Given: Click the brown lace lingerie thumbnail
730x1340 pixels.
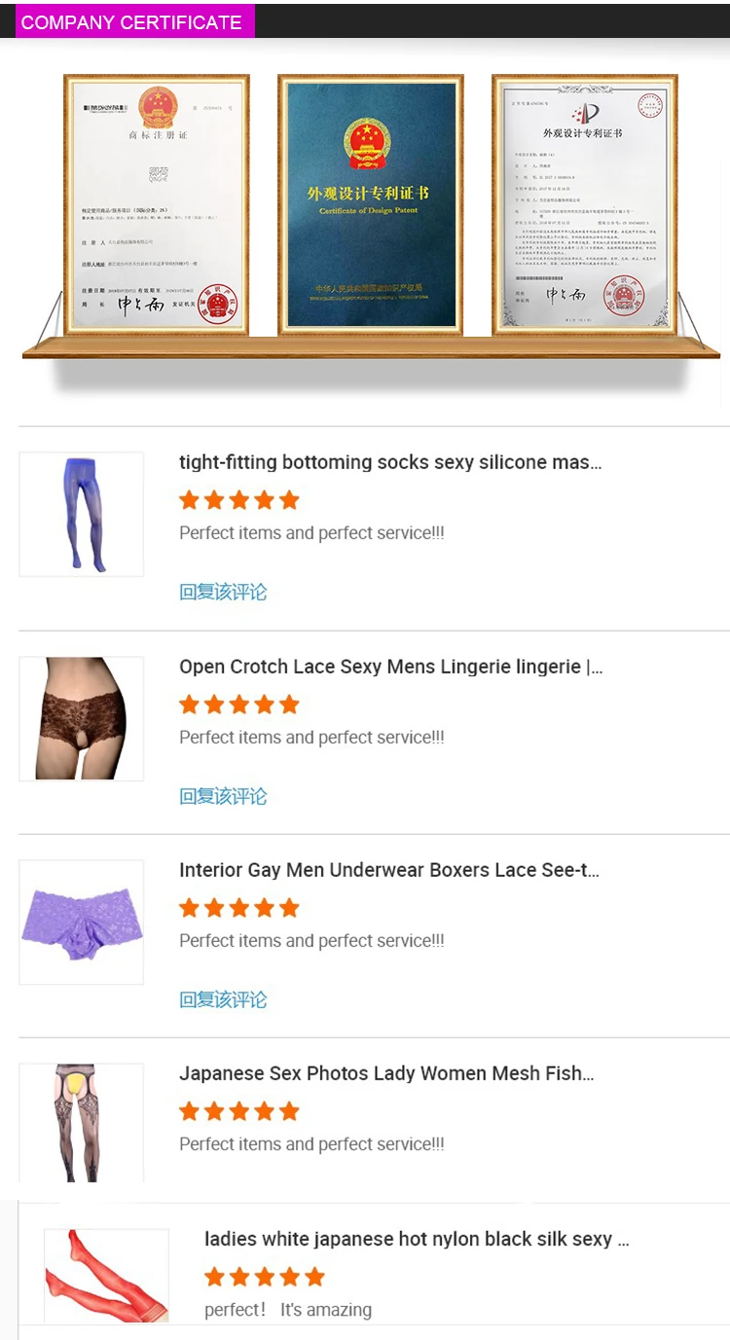Looking at the screenshot, I should 82,718.
